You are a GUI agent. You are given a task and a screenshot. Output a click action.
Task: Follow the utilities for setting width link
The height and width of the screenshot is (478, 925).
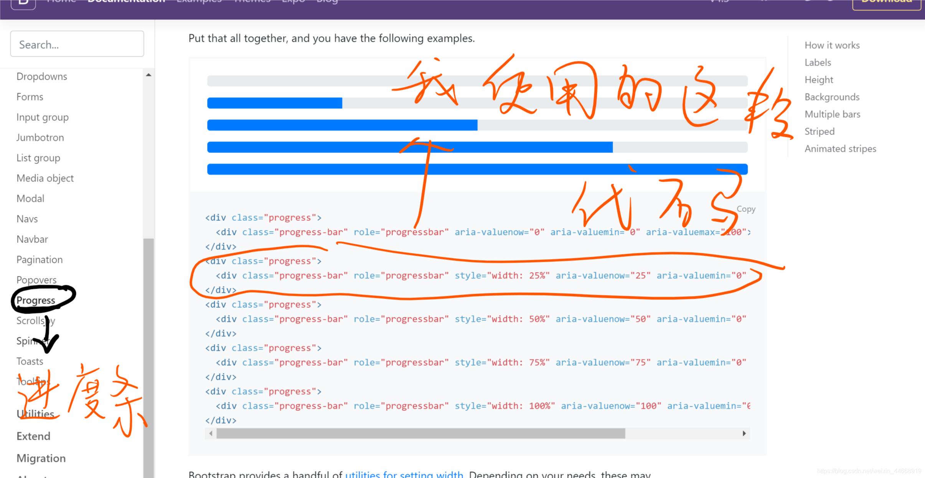click(404, 474)
